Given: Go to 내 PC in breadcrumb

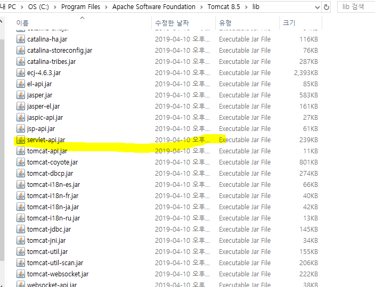Looking at the screenshot, I should tap(8, 7).
